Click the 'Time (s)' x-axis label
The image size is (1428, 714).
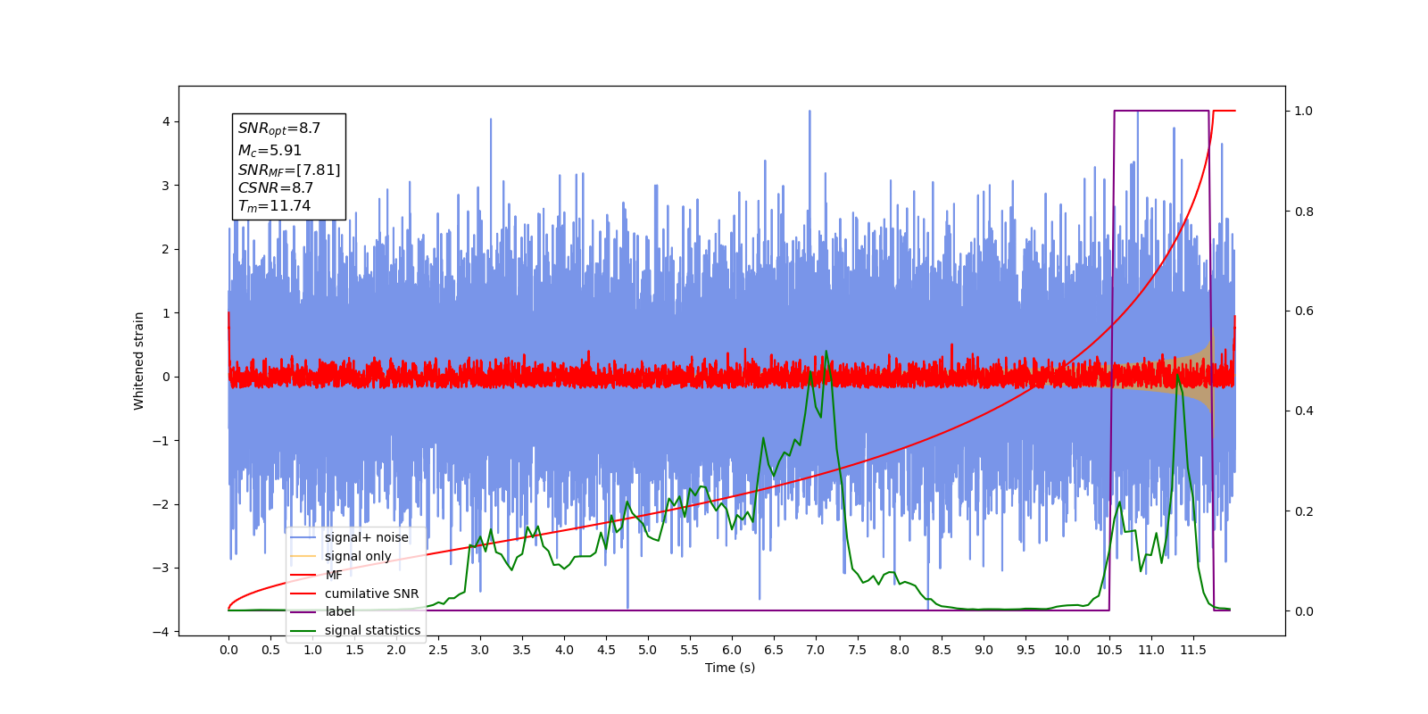tap(730, 668)
